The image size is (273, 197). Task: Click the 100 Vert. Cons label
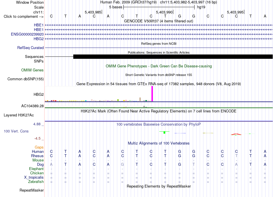click(x=16, y=131)
